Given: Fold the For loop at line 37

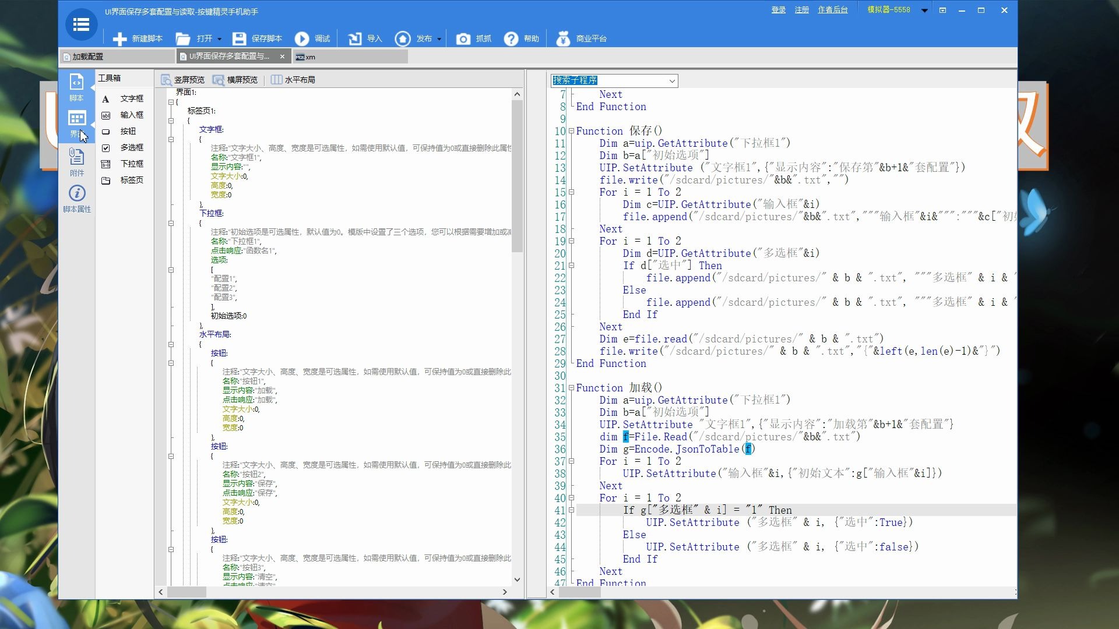Looking at the screenshot, I should coord(571,461).
